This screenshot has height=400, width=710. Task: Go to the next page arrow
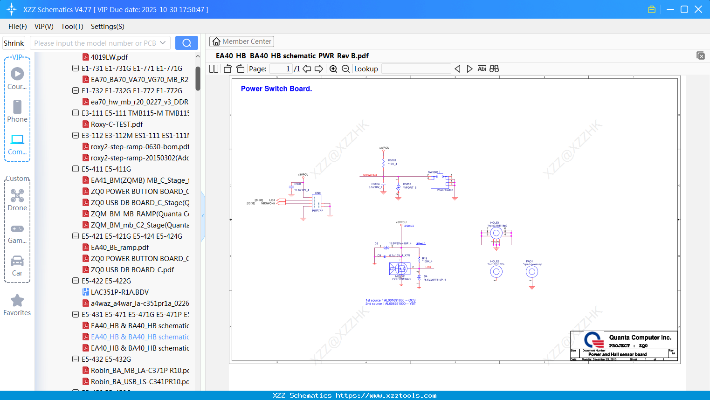click(319, 69)
